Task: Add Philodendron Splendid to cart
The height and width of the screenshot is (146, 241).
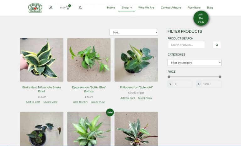Action: click(128, 98)
